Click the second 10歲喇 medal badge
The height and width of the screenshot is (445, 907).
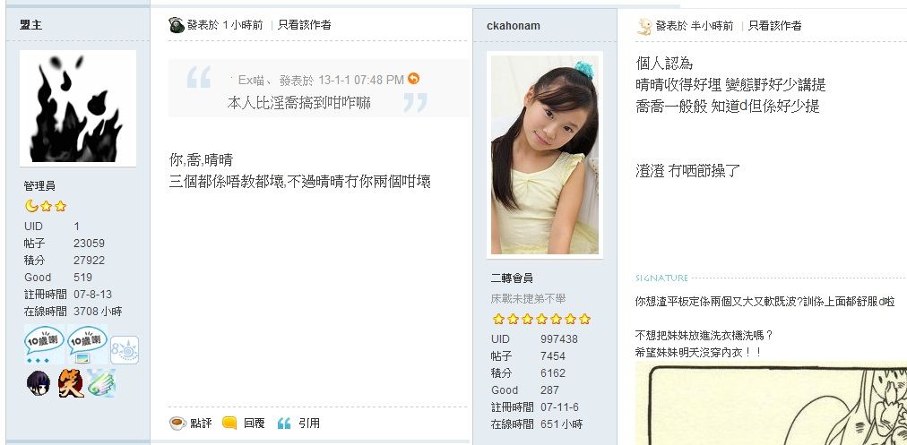click(x=87, y=345)
